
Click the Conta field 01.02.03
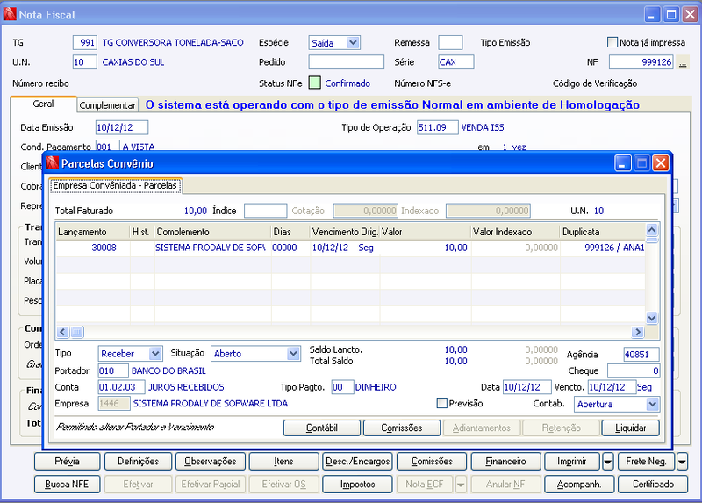coord(121,387)
